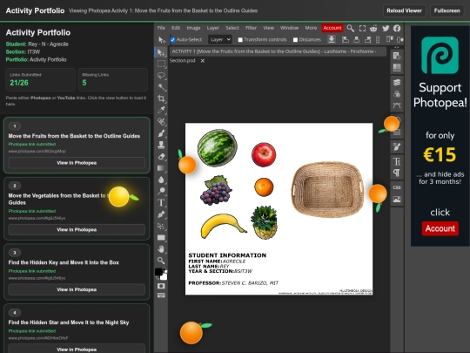Image resolution: width=470 pixels, height=353 pixels.
Task: Open the Swatches panel icon
Action: [x=397, y=67]
